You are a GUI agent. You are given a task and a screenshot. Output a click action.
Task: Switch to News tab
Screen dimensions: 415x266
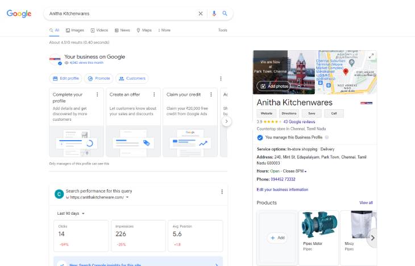coord(122,30)
